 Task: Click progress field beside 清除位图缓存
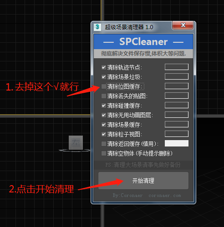point(177,86)
